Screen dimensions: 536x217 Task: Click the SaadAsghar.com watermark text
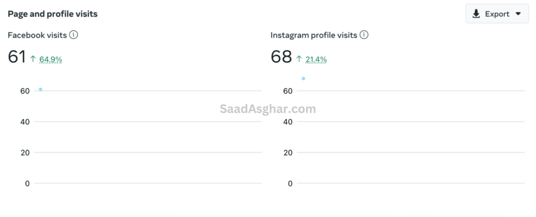(x=267, y=109)
